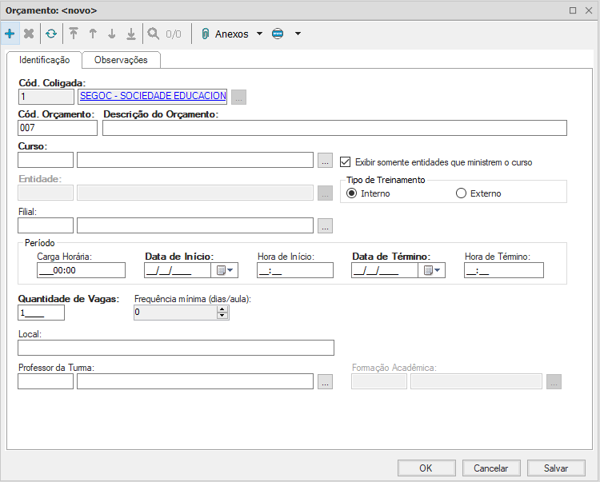This screenshot has height=482, width=600.
Task: Select the Interno training type
Action: pos(351,193)
